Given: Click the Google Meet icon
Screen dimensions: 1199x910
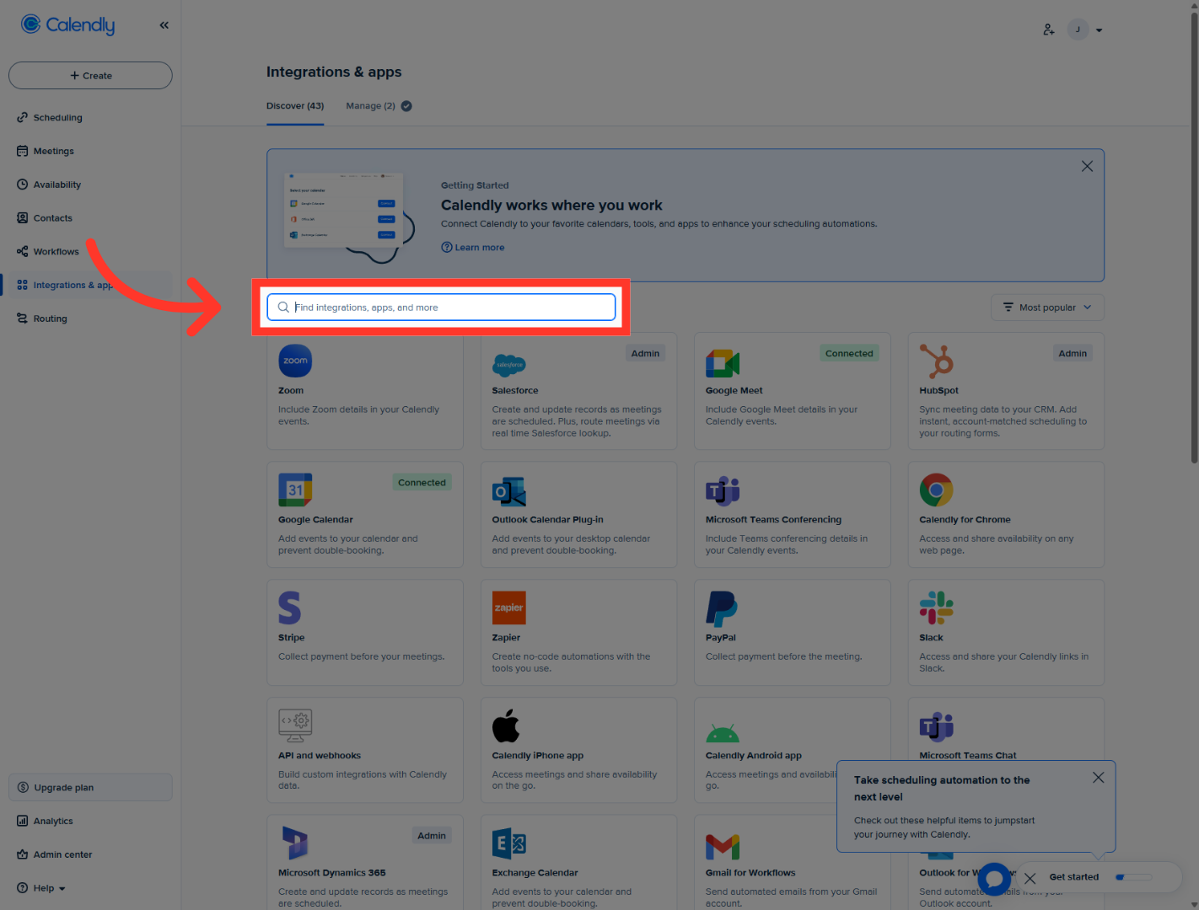Looking at the screenshot, I should pyautogui.click(x=723, y=363).
